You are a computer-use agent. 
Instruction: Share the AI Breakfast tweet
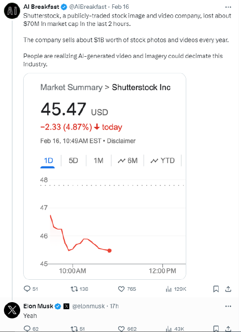click(228, 289)
